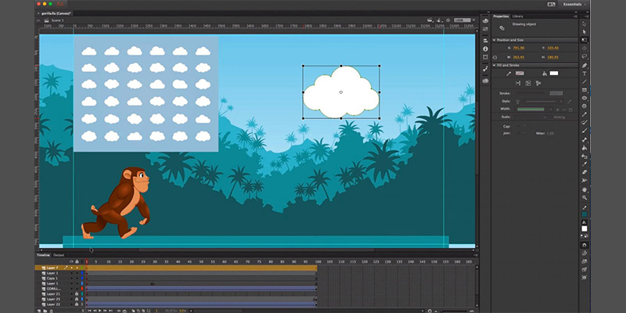Select the Pencil tool
Viewport: 626px width, 313px height.
(584, 114)
